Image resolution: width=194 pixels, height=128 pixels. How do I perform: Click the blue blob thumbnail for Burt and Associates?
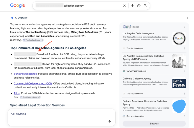[179, 106]
